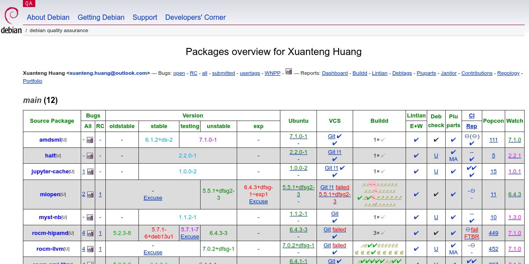
Task: Open the jupyter-cache bug graph icon
Action: 90,172
